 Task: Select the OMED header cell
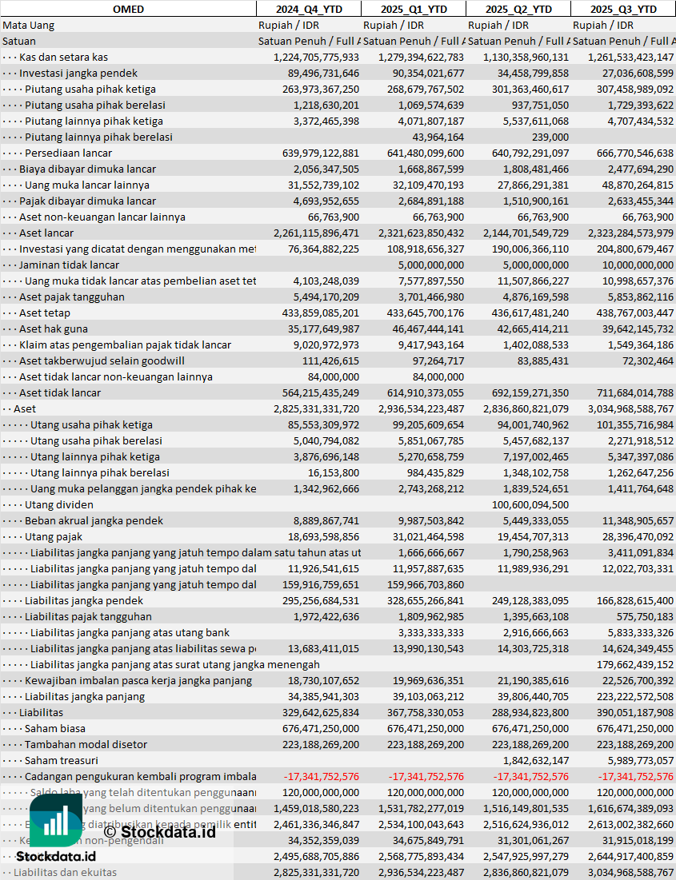[x=128, y=9]
